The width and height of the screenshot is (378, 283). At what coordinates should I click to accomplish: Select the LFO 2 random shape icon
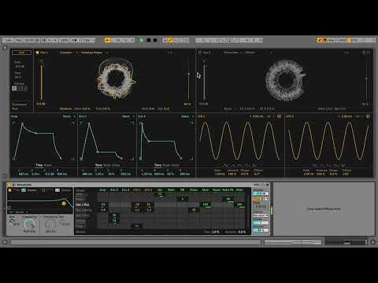(343, 165)
